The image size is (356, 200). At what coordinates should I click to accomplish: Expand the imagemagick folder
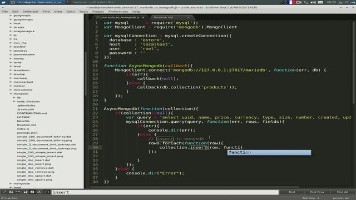(11, 31)
